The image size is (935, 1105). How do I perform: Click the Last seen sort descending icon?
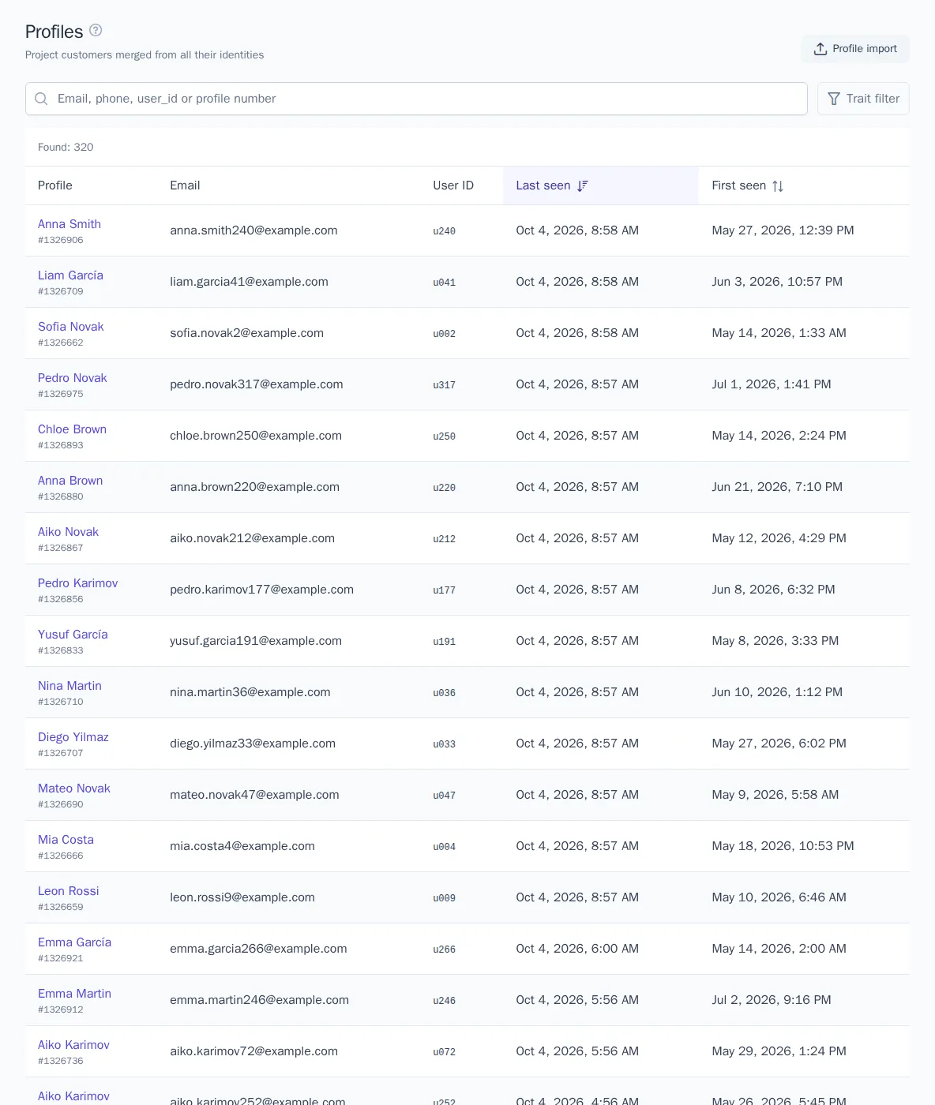click(x=583, y=185)
